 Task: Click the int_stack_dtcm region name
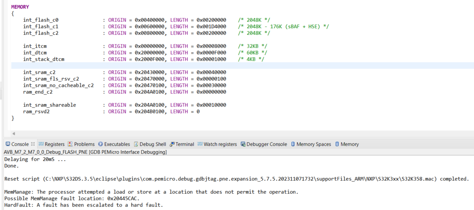44,59
